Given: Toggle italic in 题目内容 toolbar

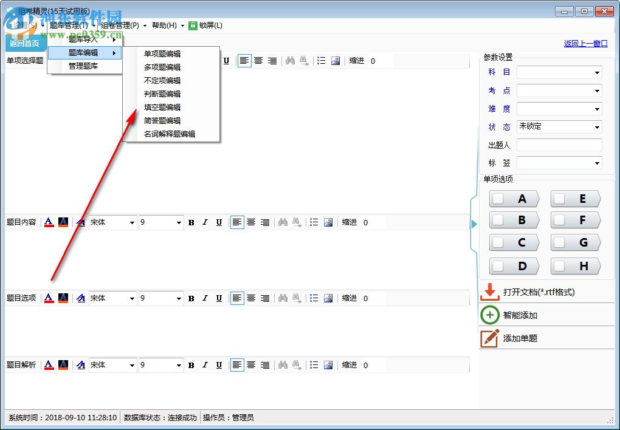Looking at the screenshot, I should pos(205,222).
